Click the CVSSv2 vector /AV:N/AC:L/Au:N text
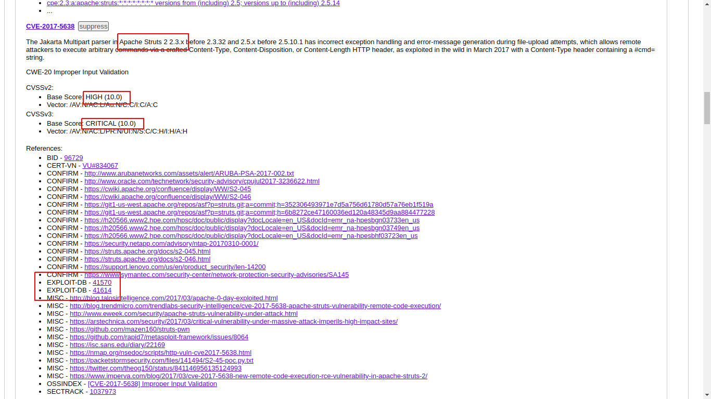The height and width of the screenshot is (399, 711). [x=113, y=105]
